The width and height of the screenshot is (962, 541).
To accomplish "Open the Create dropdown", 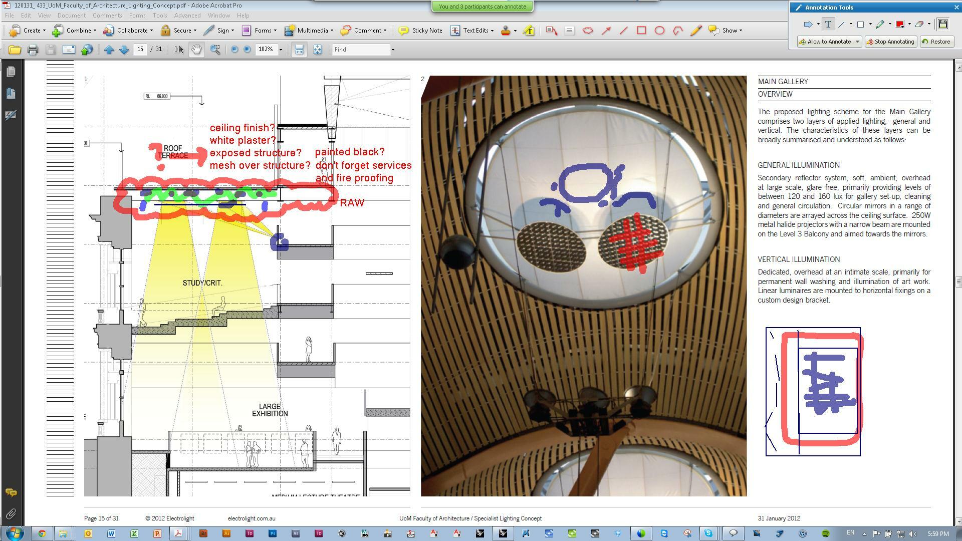I will point(28,31).
